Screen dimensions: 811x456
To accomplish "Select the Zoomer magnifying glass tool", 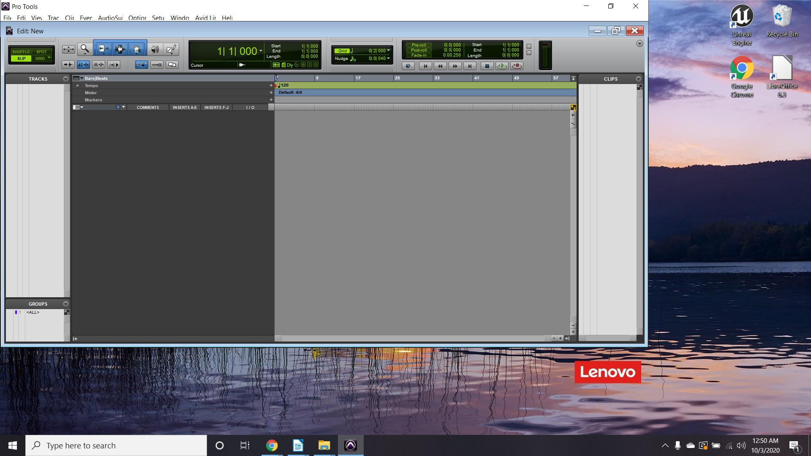I will tap(84, 49).
